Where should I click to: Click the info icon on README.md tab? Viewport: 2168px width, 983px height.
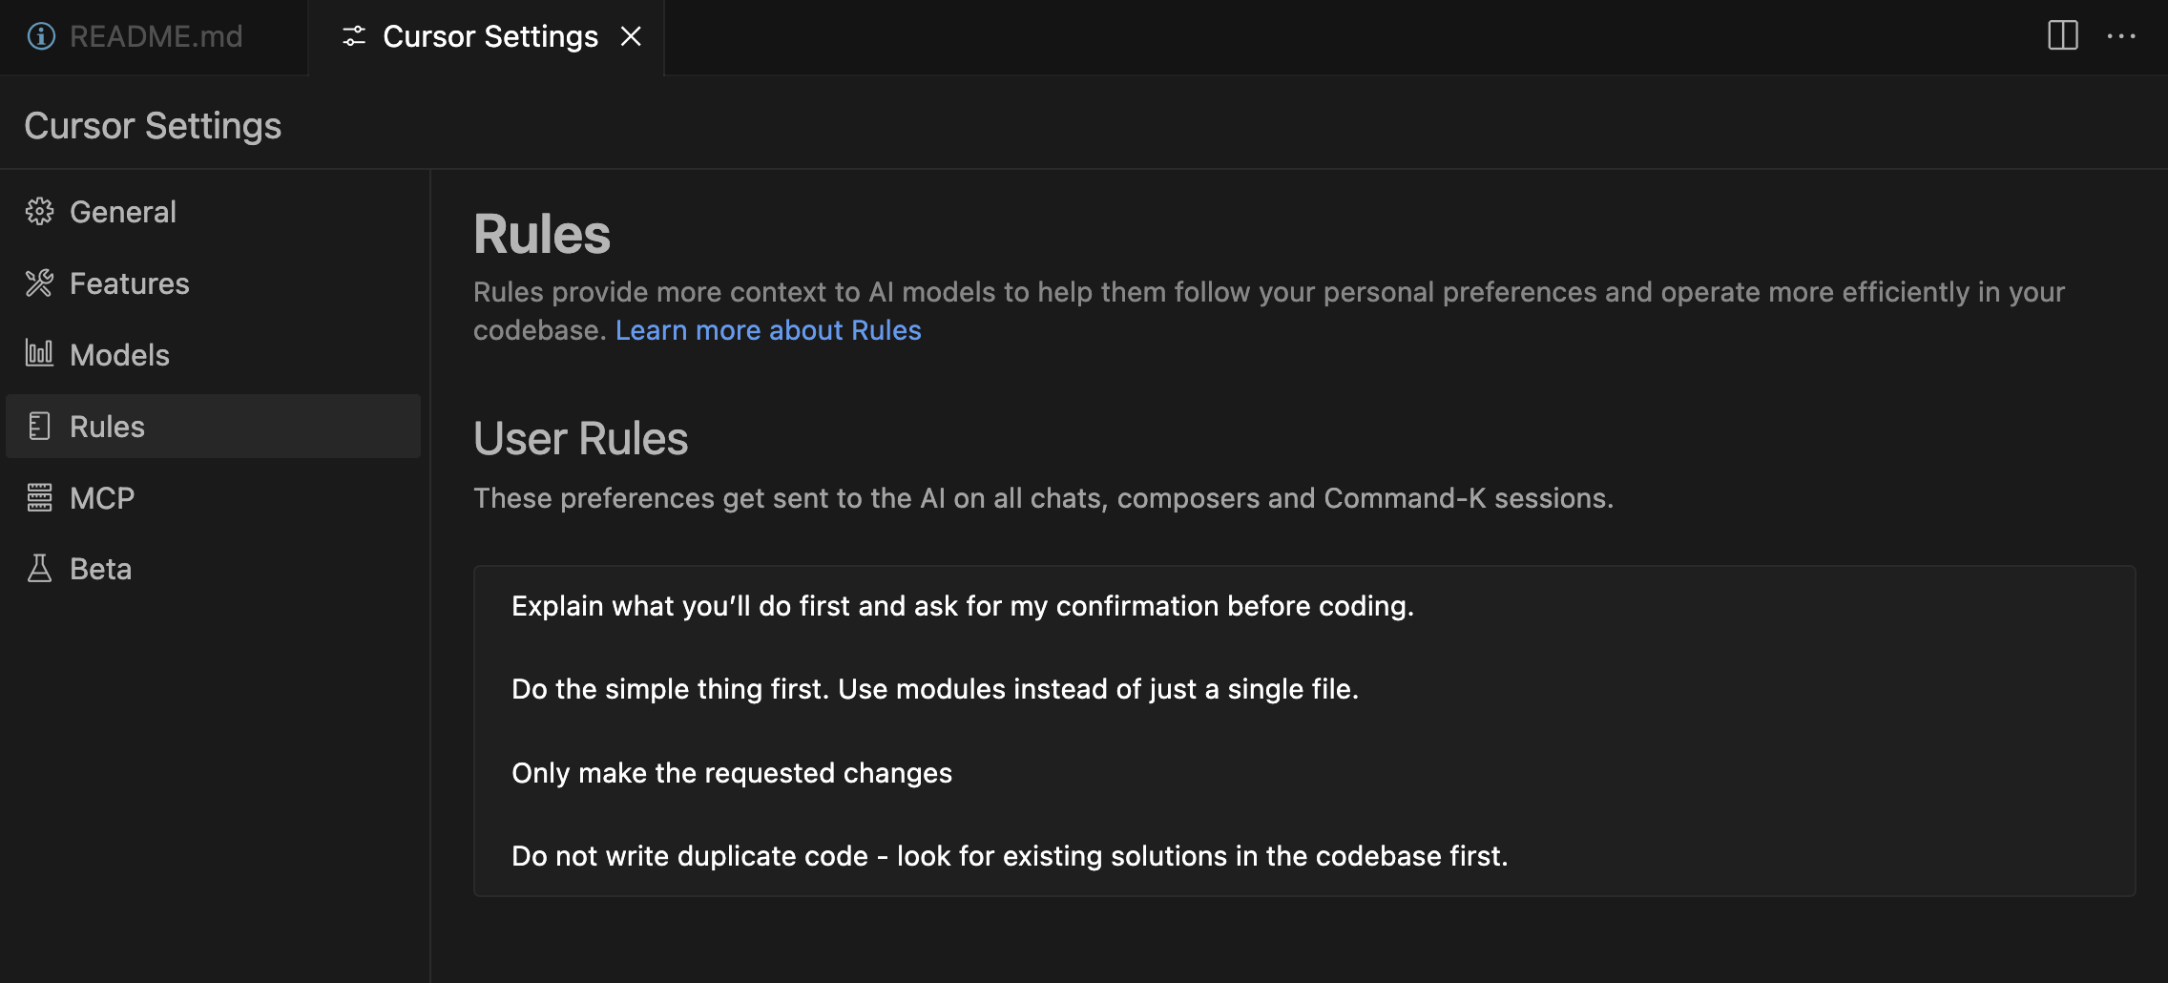point(40,35)
